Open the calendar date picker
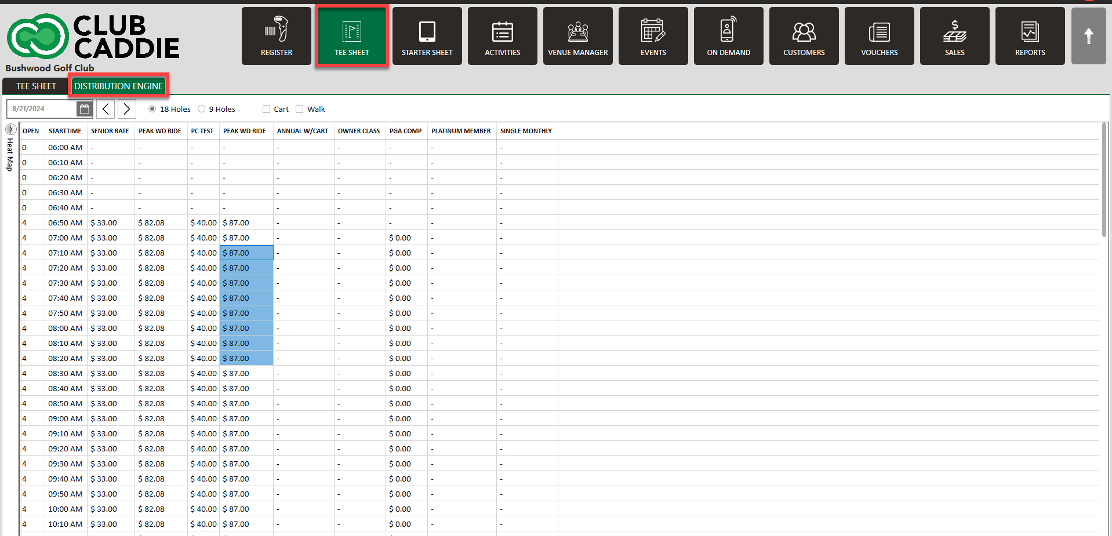The height and width of the screenshot is (536, 1112). tap(84, 109)
